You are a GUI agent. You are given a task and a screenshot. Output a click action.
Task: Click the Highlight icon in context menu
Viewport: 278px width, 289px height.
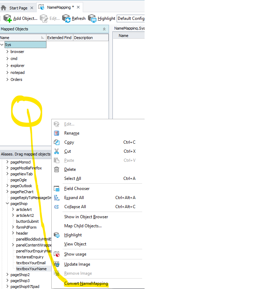click(x=57, y=235)
